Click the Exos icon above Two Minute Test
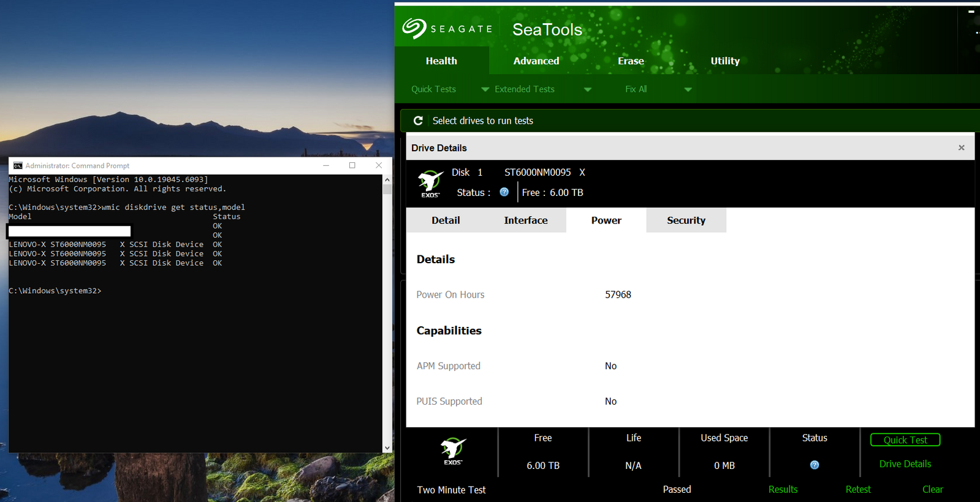Image resolution: width=980 pixels, height=502 pixels. [453, 451]
